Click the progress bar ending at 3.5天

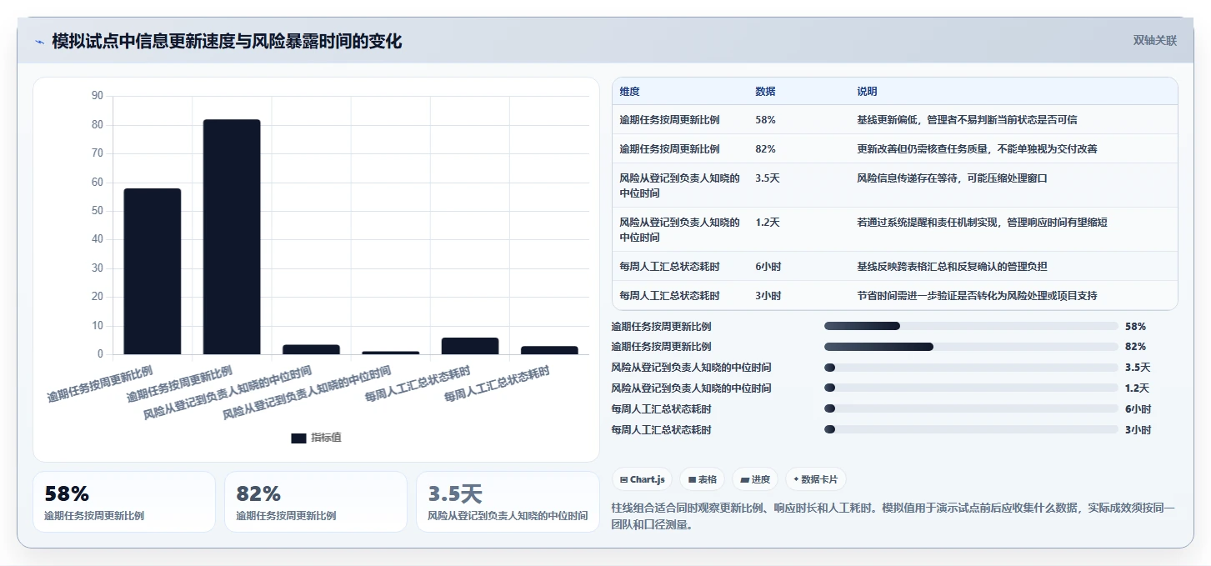click(971, 368)
